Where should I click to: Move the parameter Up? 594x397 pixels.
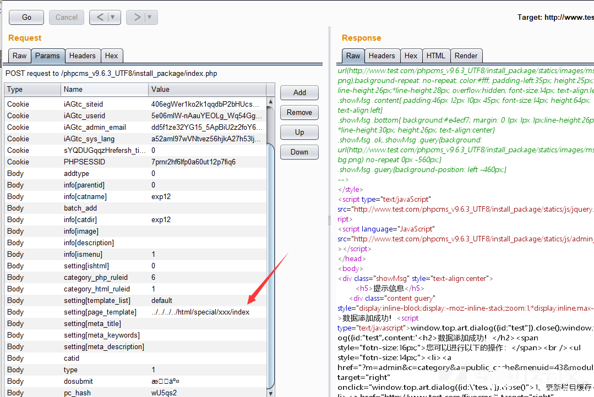pos(299,132)
